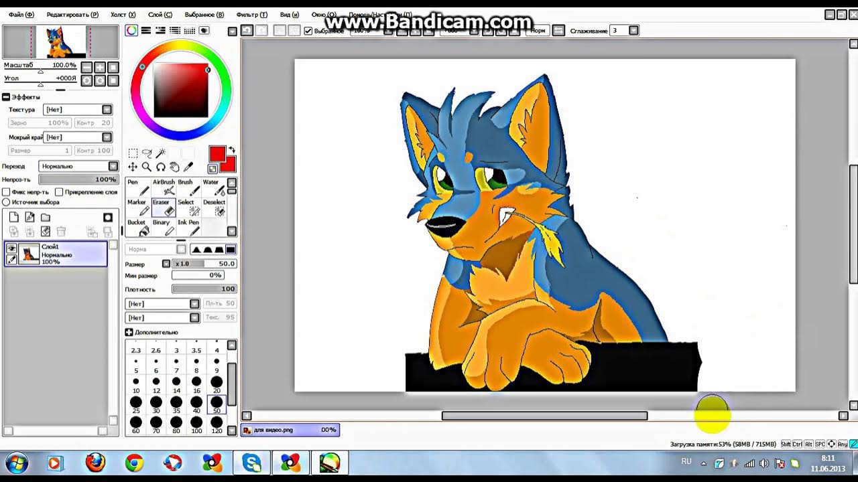Select the Pen tool
Image resolution: width=858 pixels, height=482 pixels.
tap(138, 187)
